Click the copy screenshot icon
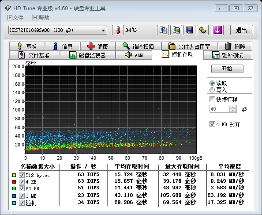 [x=176, y=30]
